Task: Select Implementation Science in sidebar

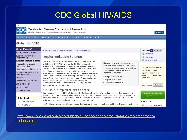Action: (x=28, y=61)
